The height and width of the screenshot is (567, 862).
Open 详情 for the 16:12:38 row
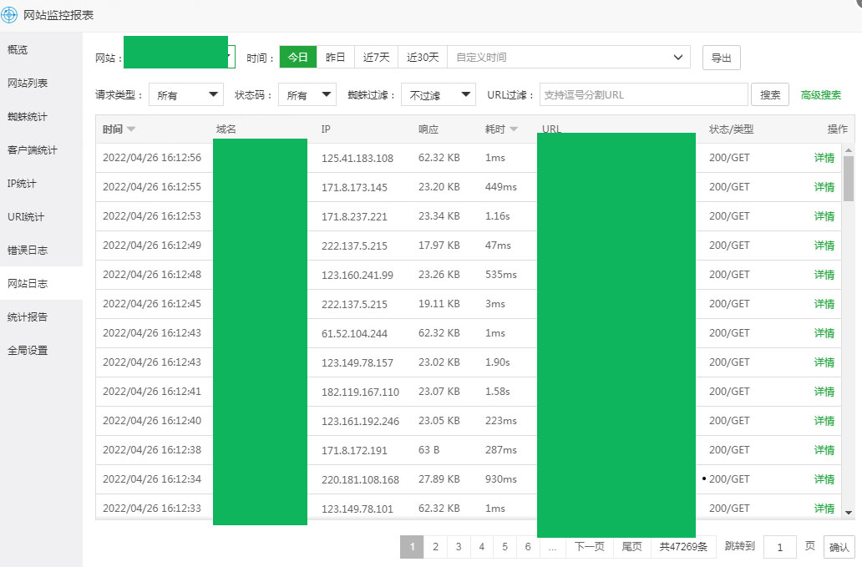tap(824, 449)
